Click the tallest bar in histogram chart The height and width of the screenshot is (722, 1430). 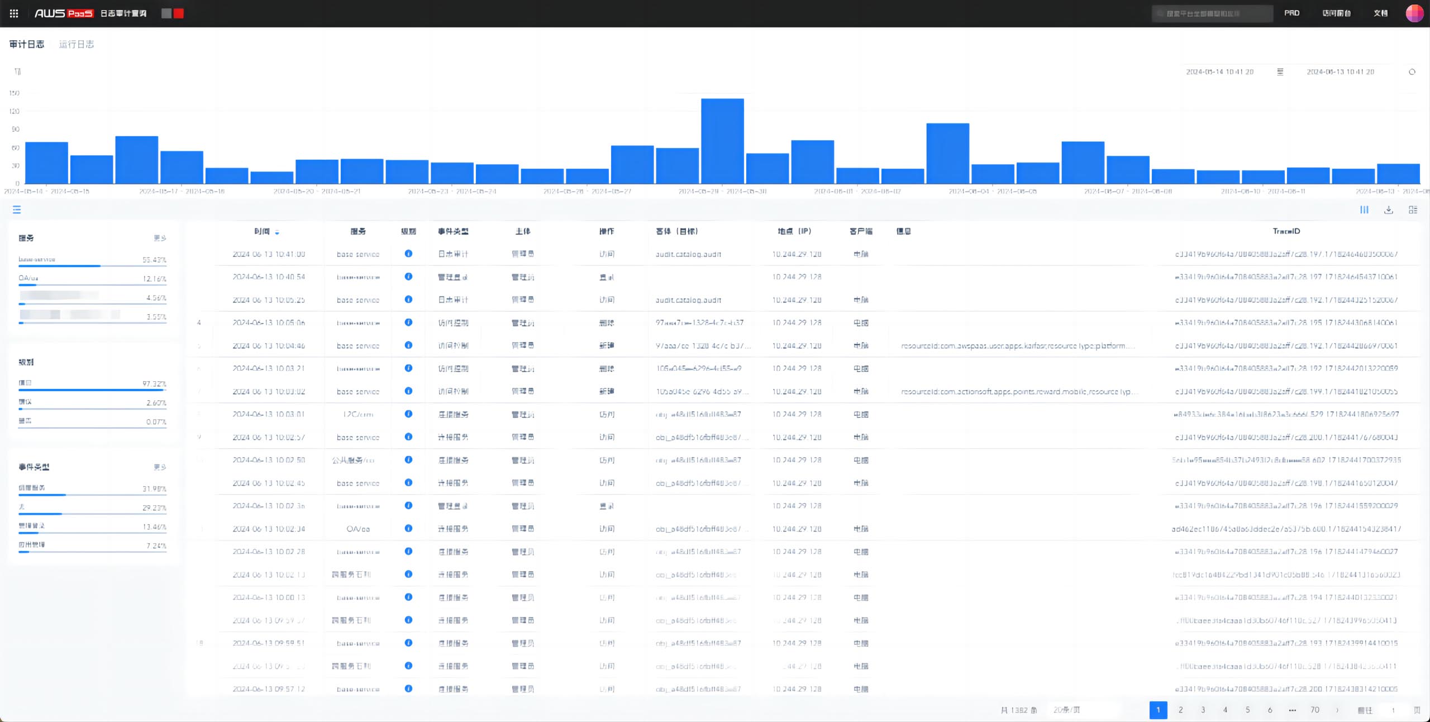pos(722,141)
